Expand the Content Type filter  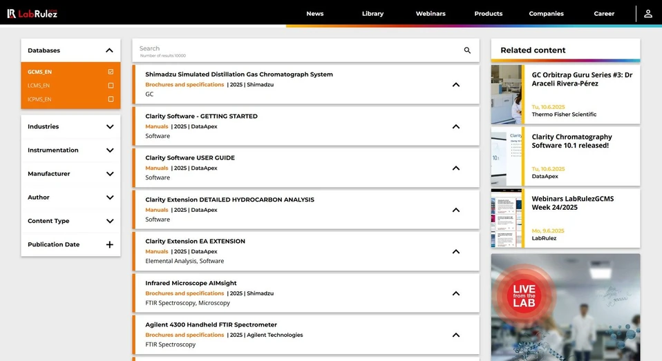click(110, 221)
